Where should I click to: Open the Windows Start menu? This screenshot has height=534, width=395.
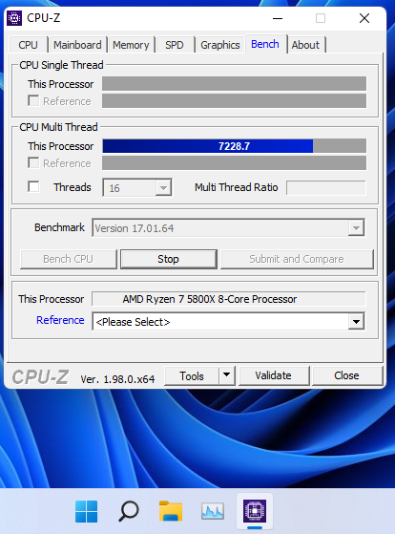point(86,511)
